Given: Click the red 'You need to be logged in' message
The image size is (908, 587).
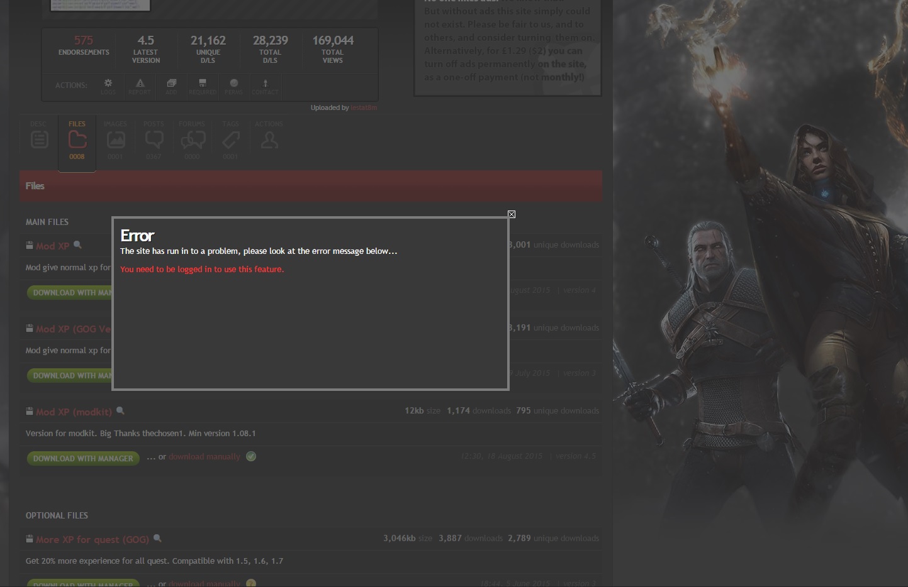Looking at the screenshot, I should (x=202, y=269).
